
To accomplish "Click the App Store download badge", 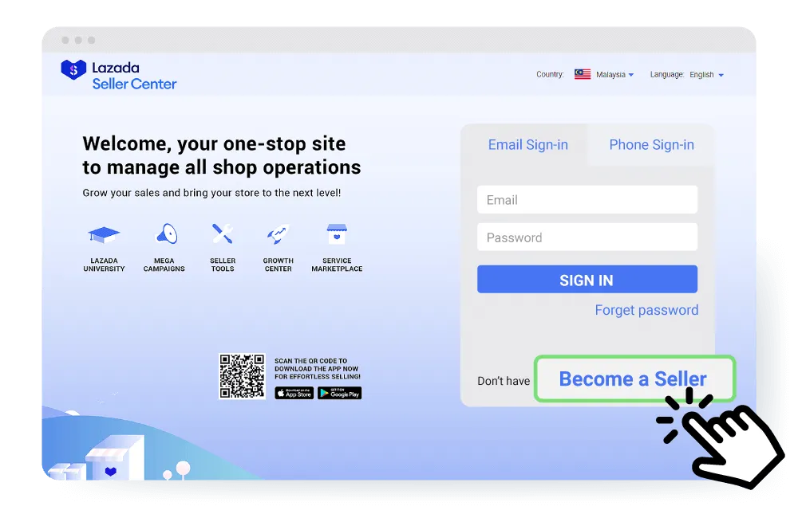I will click(294, 393).
